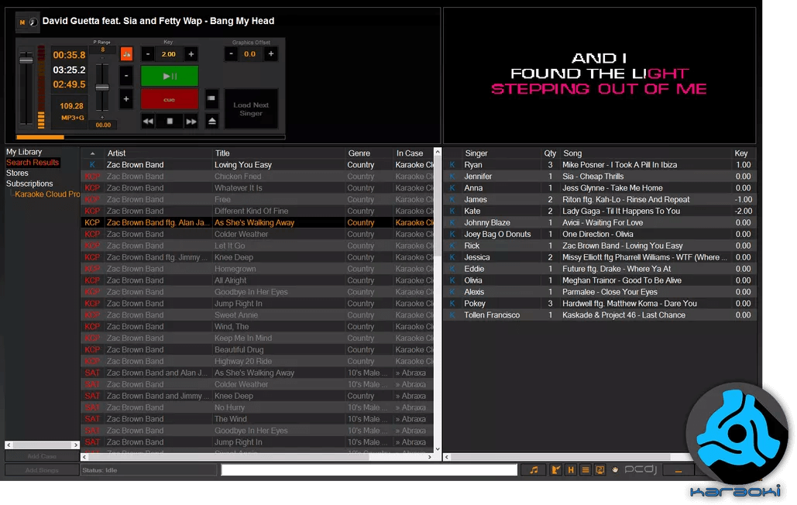The image size is (797, 505).
Task: Increase Key value with plus button
Action: [191, 54]
